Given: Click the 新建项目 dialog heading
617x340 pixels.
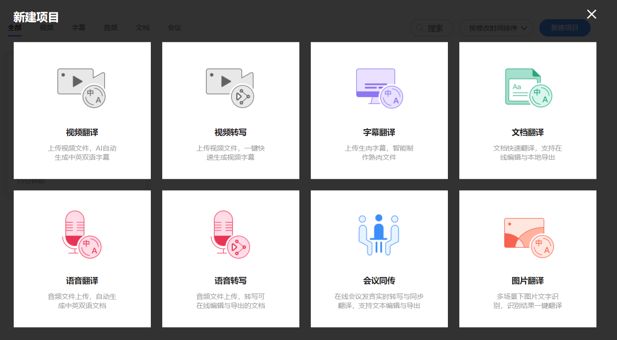Looking at the screenshot, I should point(36,17).
